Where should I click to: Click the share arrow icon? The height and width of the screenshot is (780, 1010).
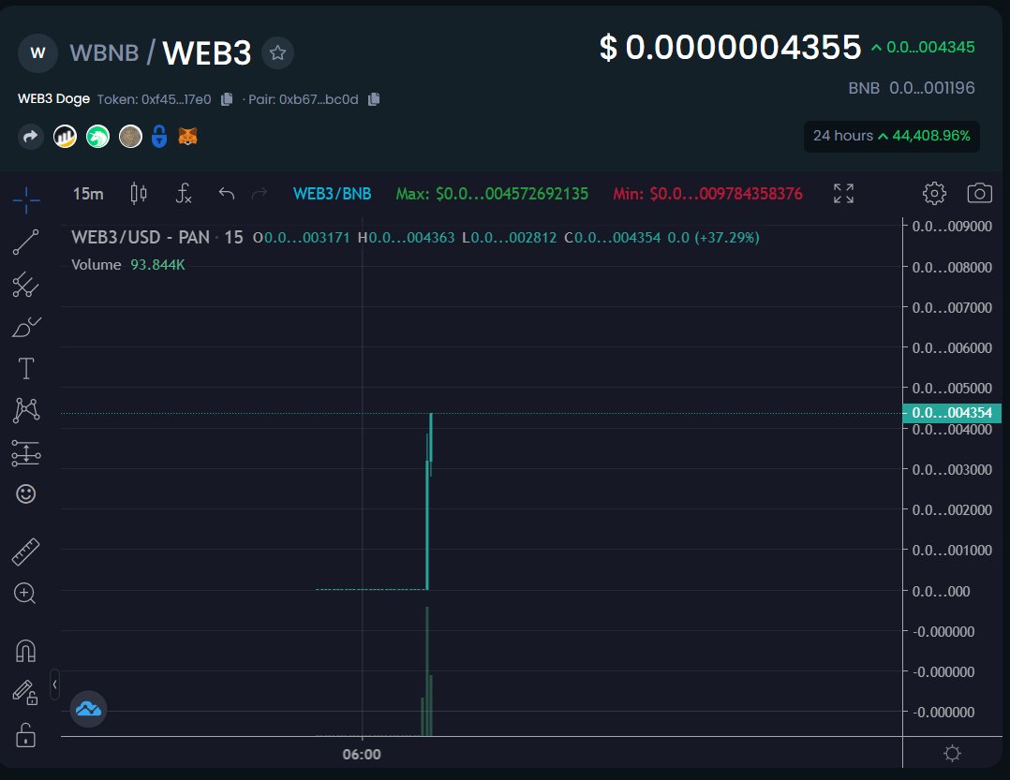click(30, 137)
